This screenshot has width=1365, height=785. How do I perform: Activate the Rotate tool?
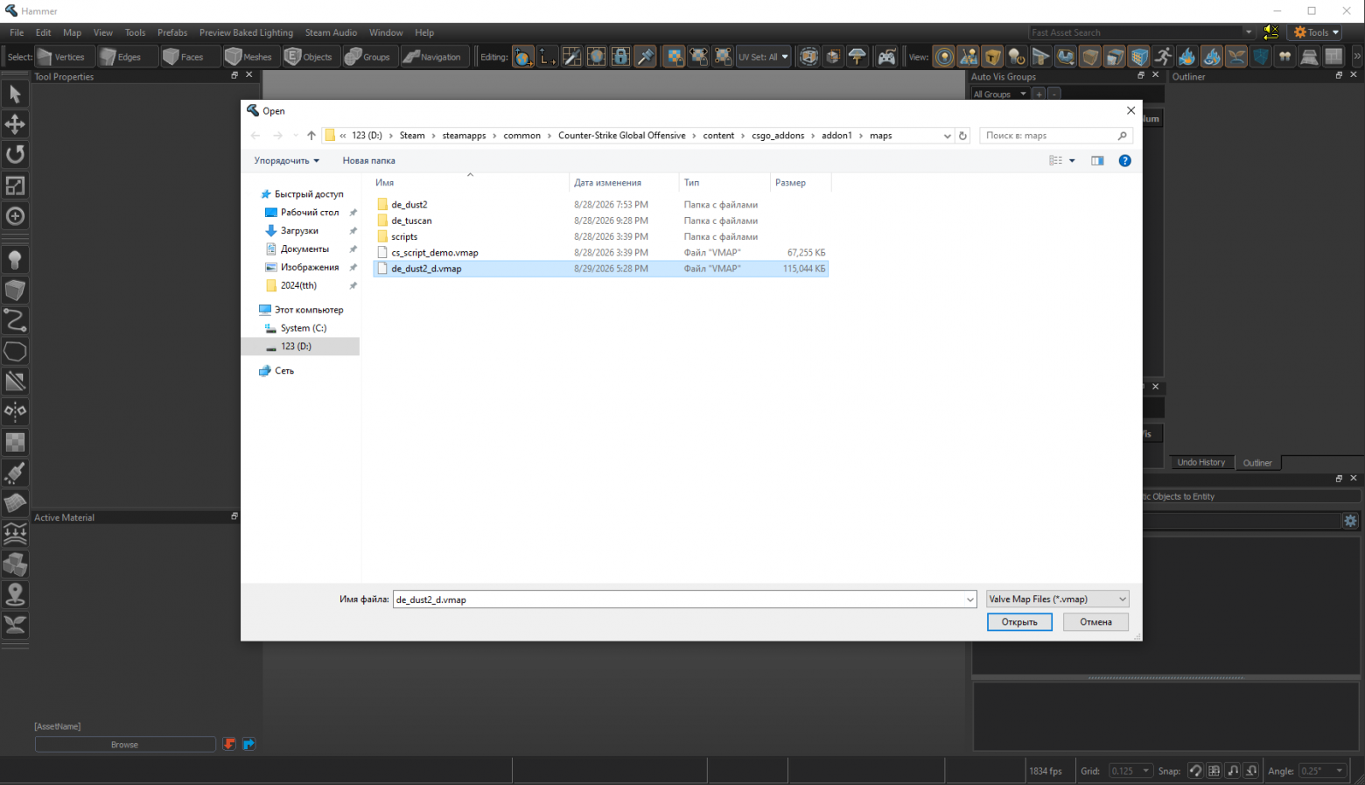pyautogui.click(x=15, y=155)
